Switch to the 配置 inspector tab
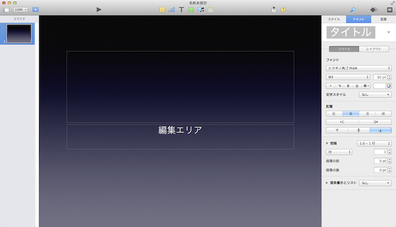The image size is (396, 227). [x=383, y=19]
